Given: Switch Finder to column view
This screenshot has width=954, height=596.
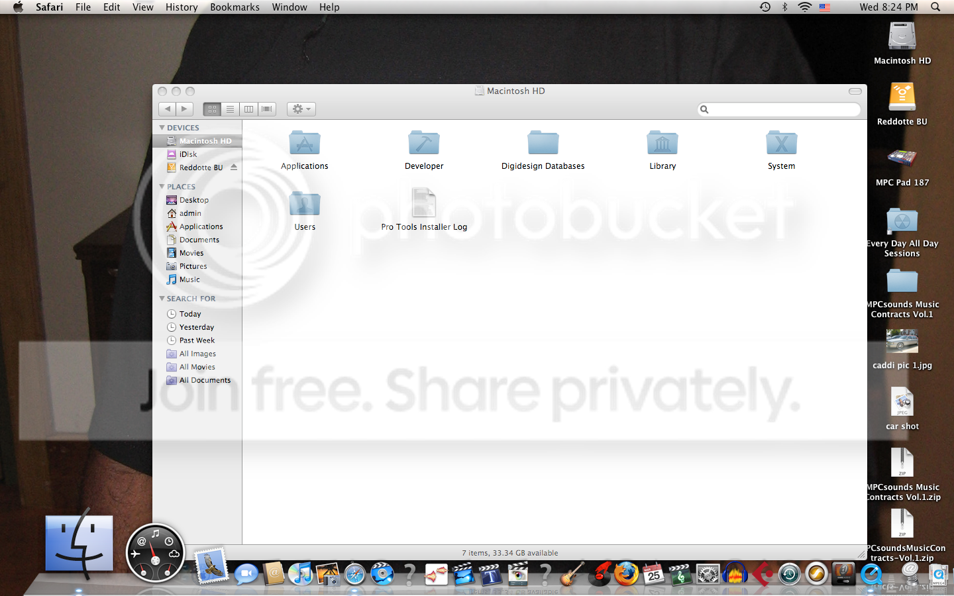Looking at the screenshot, I should 248,109.
